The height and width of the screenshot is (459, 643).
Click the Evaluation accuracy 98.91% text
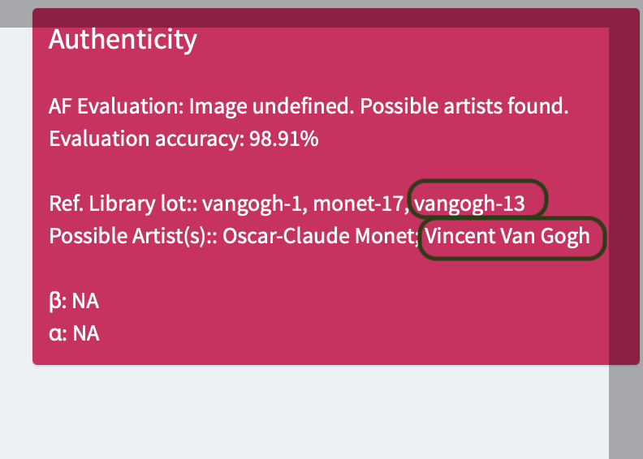[x=183, y=139]
